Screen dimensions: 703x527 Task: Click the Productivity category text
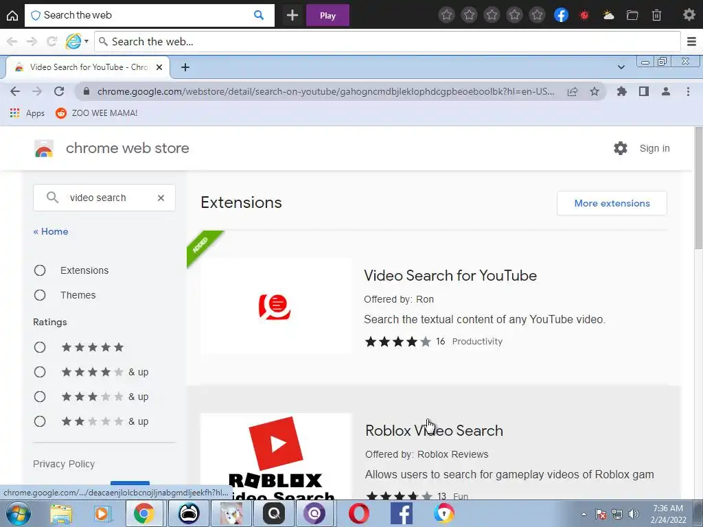[x=477, y=342]
